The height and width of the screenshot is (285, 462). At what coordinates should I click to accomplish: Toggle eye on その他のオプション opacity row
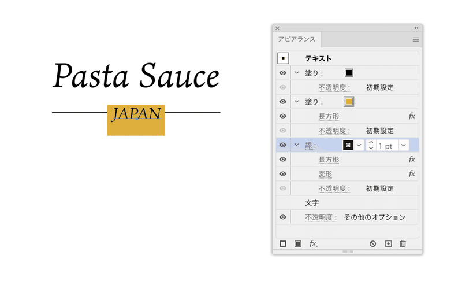pyautogui.click(x=283, y=217)
